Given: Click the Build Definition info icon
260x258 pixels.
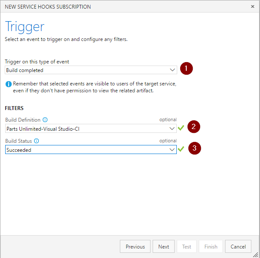Looking at the screenshot, I should (x=45, y=120).
